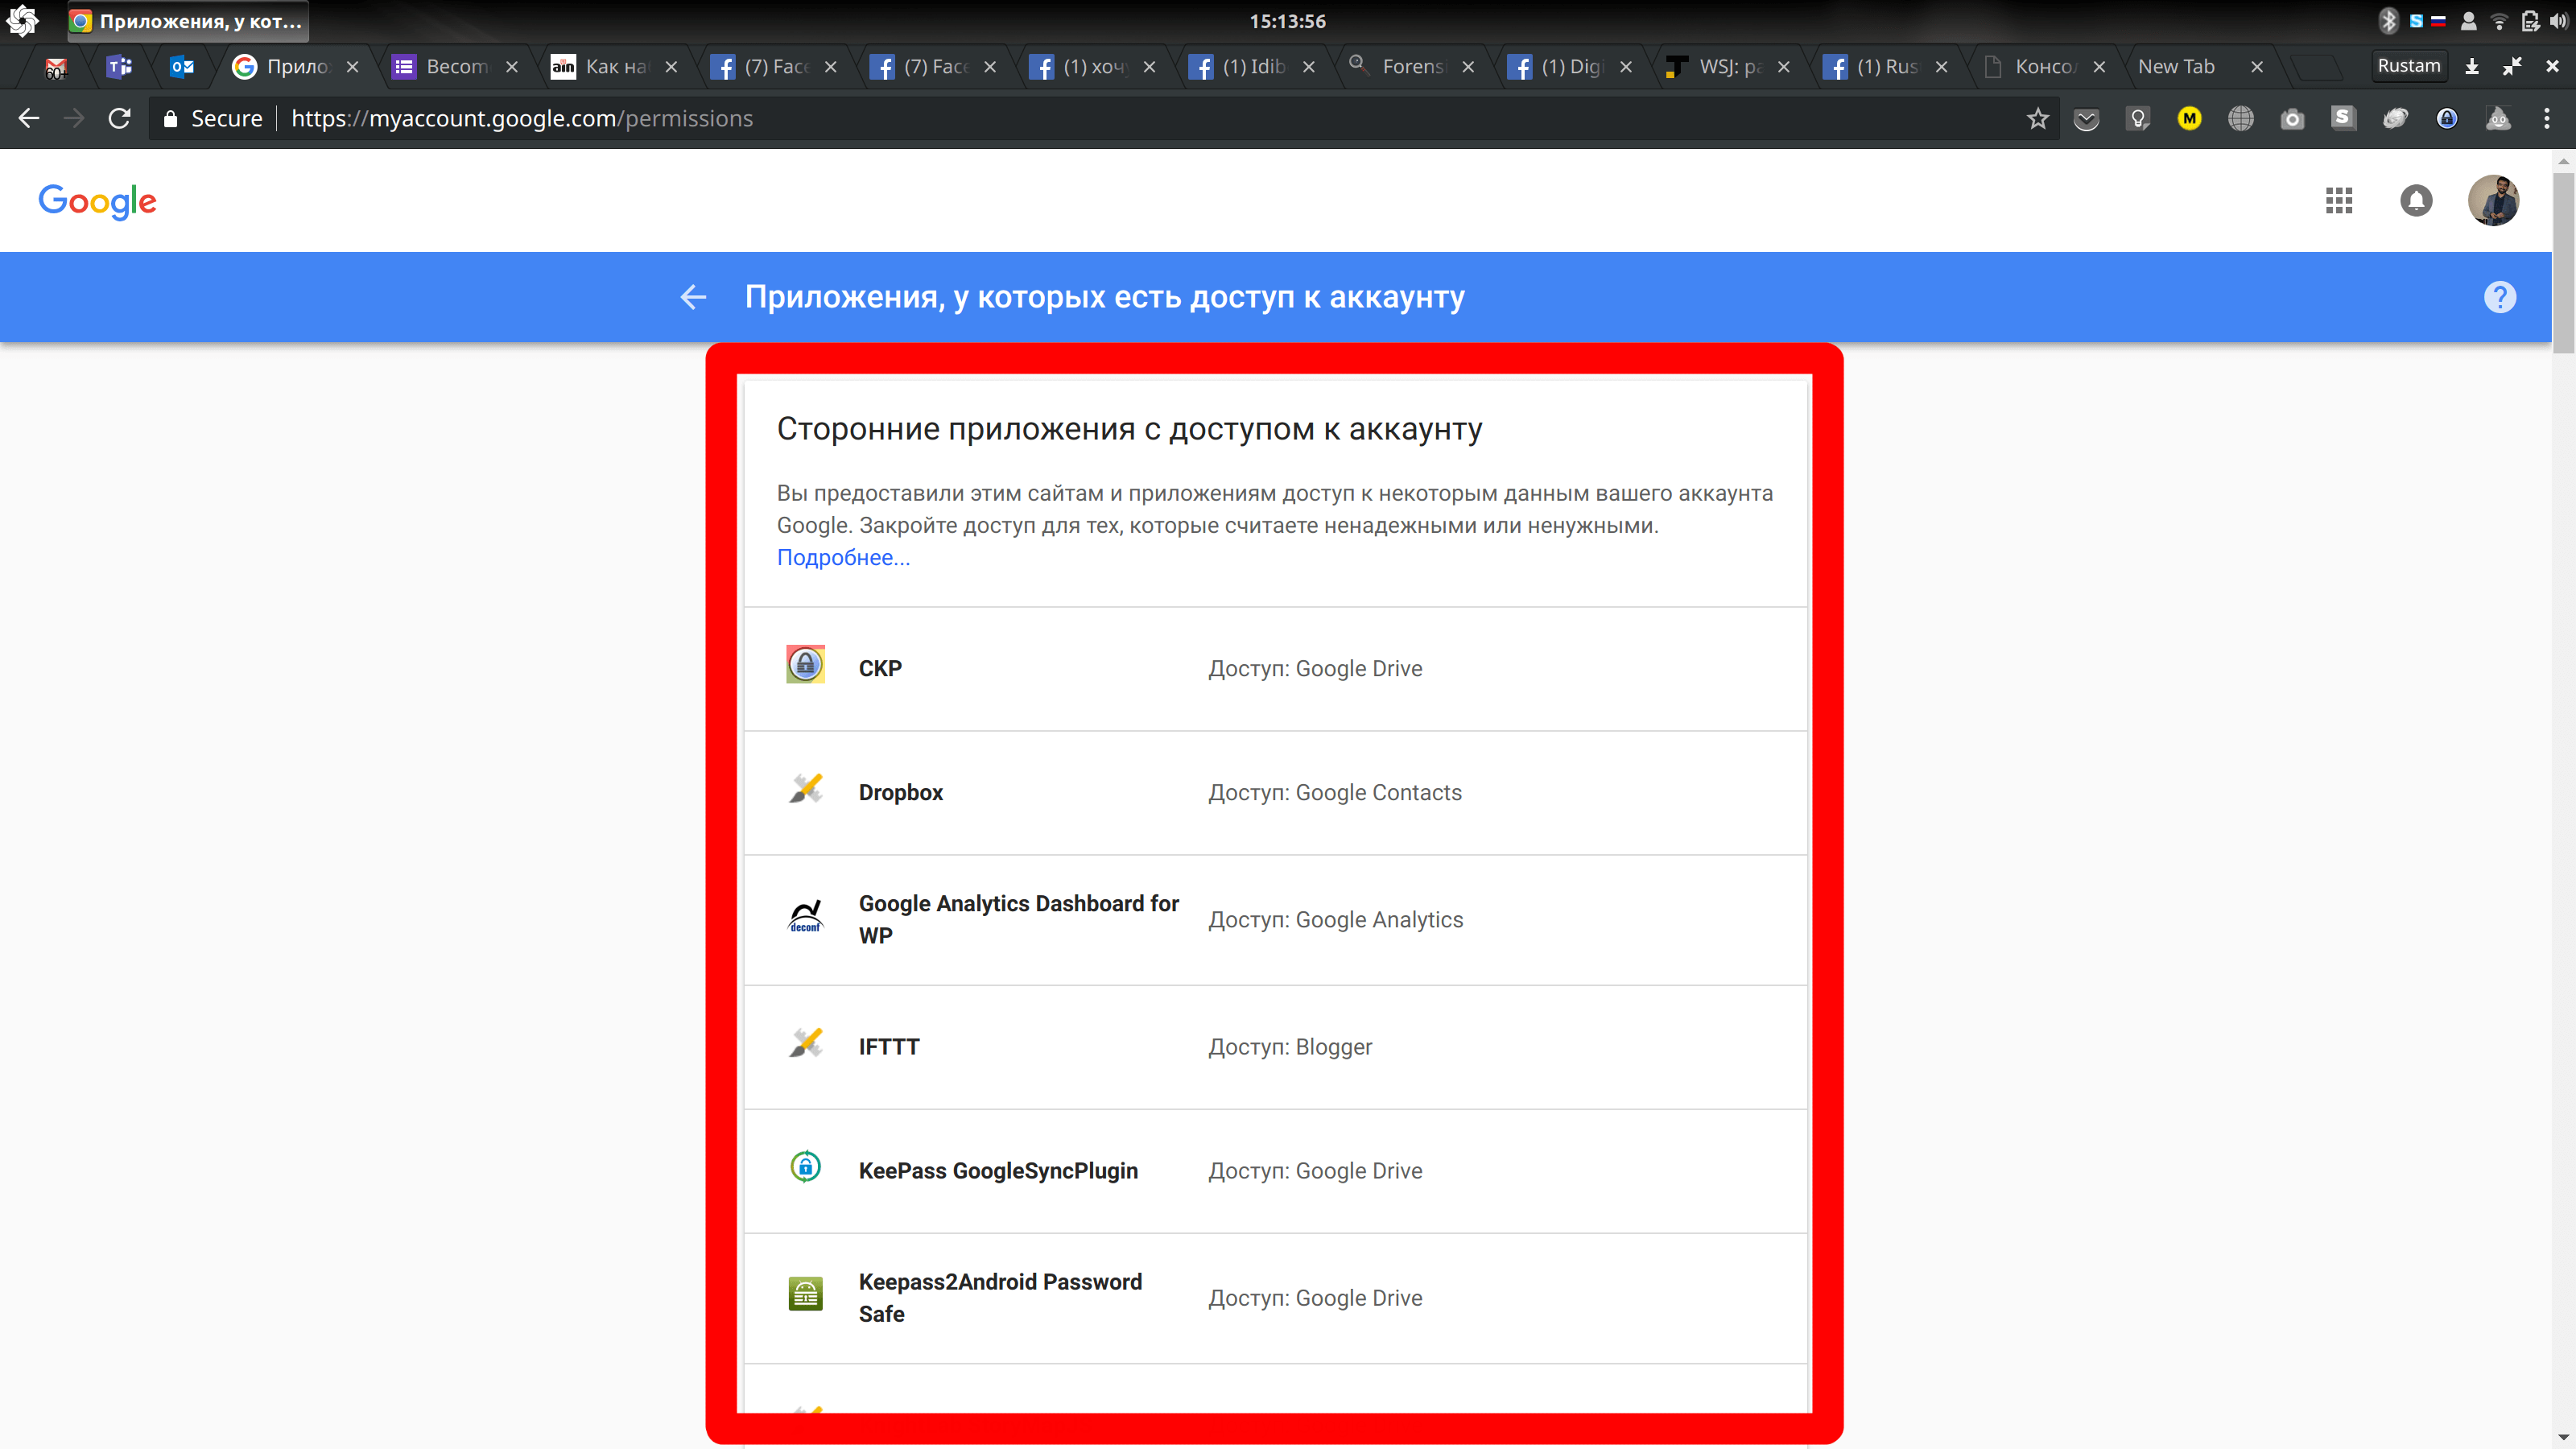Click the page vertical scrollbar thumb
This screenshot has height=1449, width=2576.
pos(2563,262)
